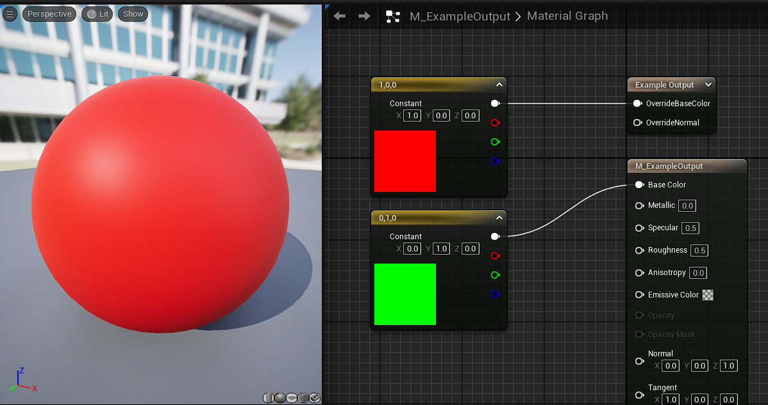Open the Lit view mode menu
The width and height of the screenshot is (768, 405).
click(x=97, y=13)
